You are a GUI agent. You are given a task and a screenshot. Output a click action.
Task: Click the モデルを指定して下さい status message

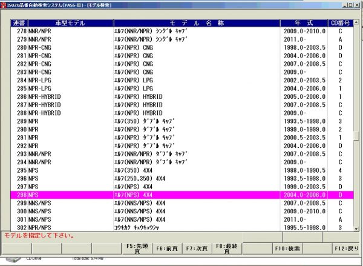pos(39,236)
